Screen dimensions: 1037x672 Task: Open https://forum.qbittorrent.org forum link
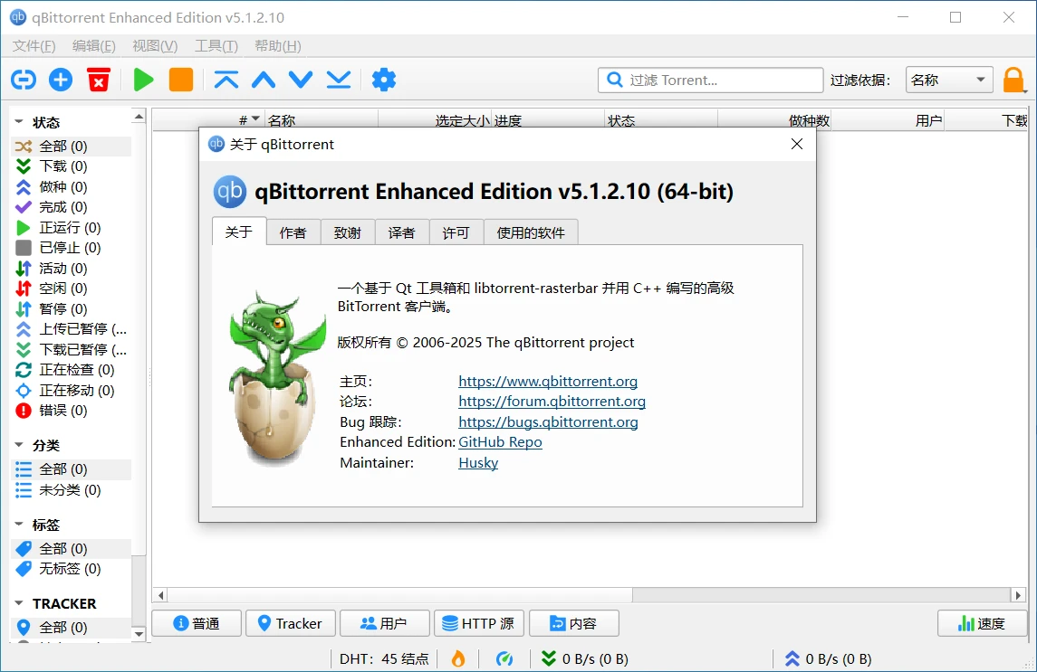click(x=552, y=401)
